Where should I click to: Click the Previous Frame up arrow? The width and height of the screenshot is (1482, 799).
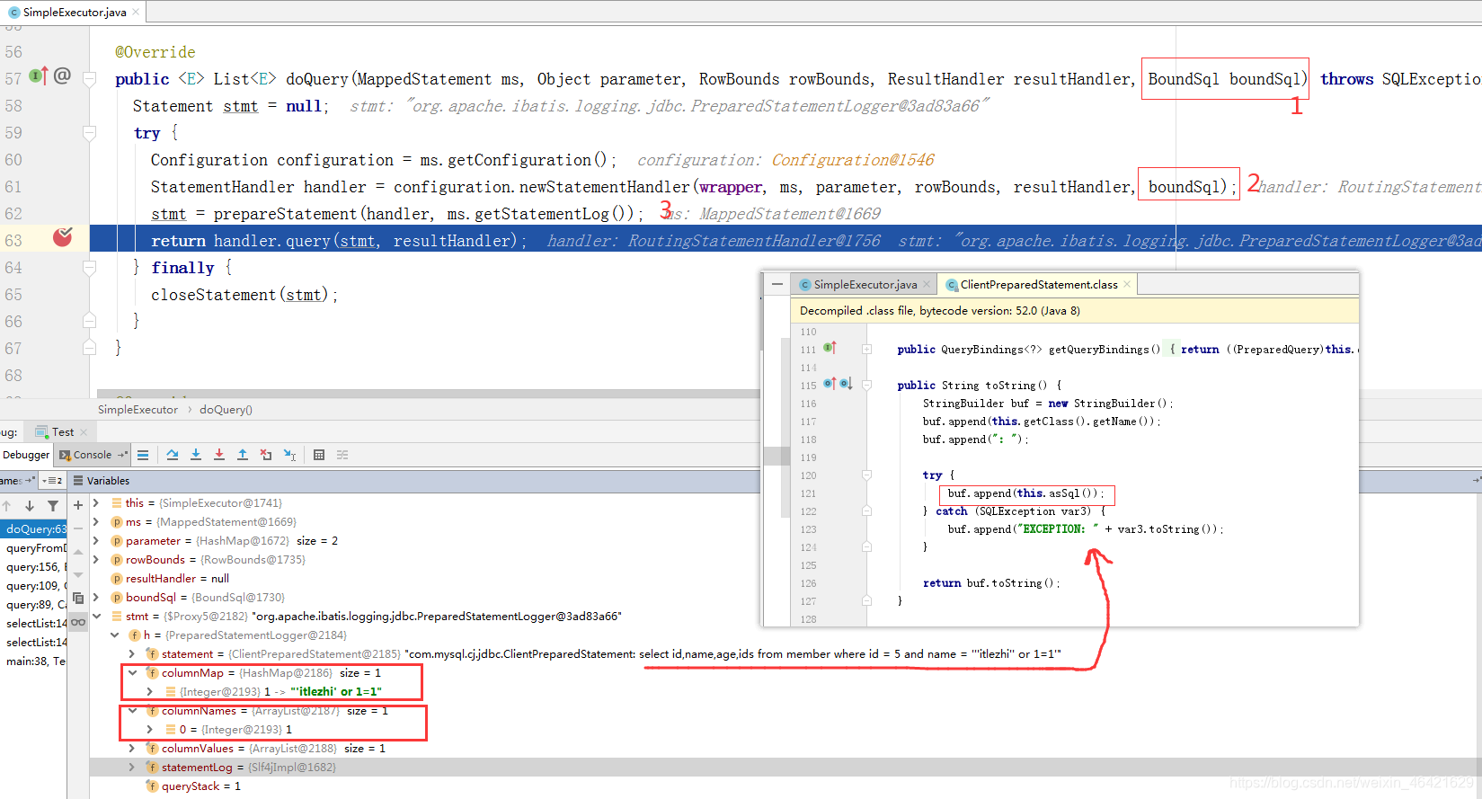6,506
